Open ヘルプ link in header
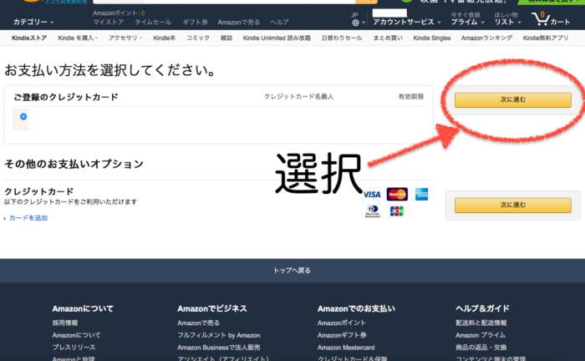 (279, 23)
